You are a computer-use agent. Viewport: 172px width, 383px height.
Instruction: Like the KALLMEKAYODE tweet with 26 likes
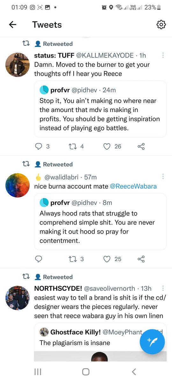pyautogui.click(x=107, y=146)
